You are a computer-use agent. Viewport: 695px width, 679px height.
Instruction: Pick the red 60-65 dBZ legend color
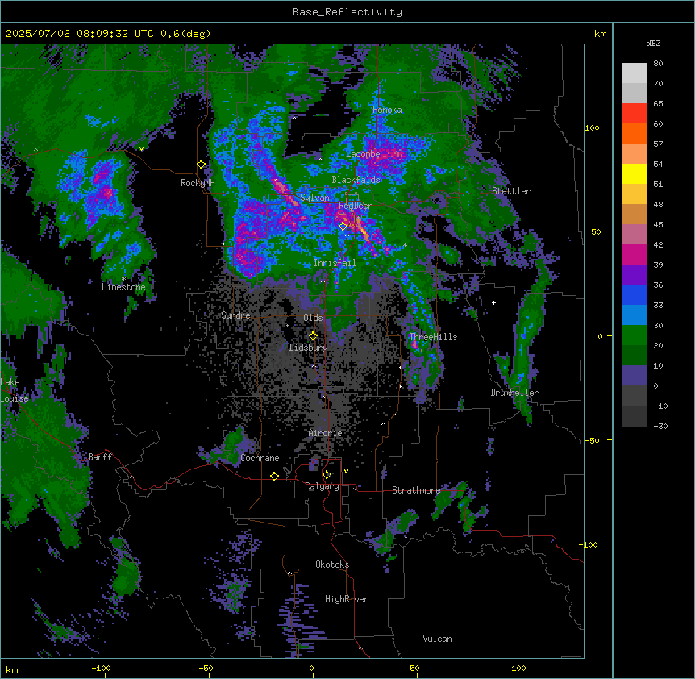[x=634, y=113]
